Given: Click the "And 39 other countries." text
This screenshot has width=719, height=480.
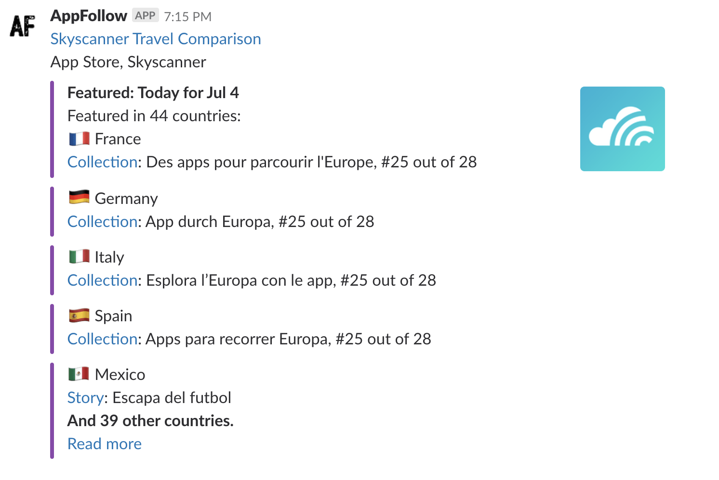Looking at the screenshot, I should click(150, 421).
